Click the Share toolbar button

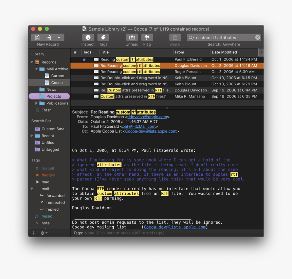pyautogui.click(x=175, y=37)
